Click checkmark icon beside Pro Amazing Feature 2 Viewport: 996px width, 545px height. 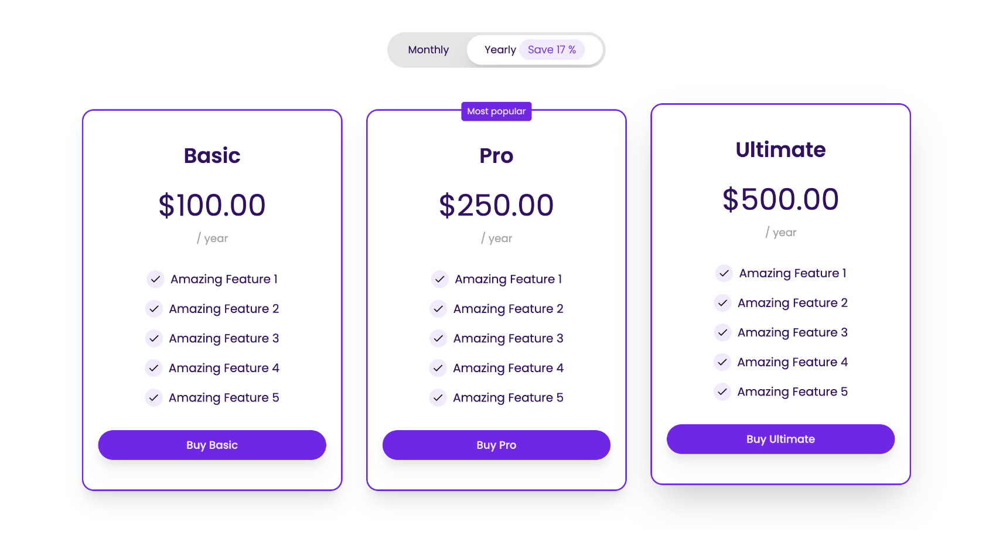click(438, 308)
